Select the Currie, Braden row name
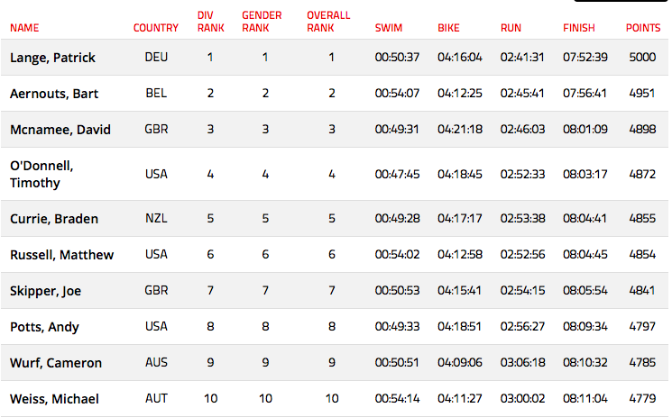672x417 pixels. [54, 219]
